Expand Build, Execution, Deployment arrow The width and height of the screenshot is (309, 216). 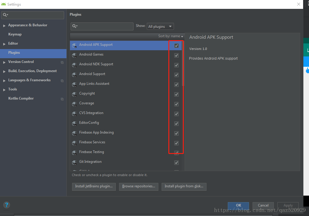point(4,71)
